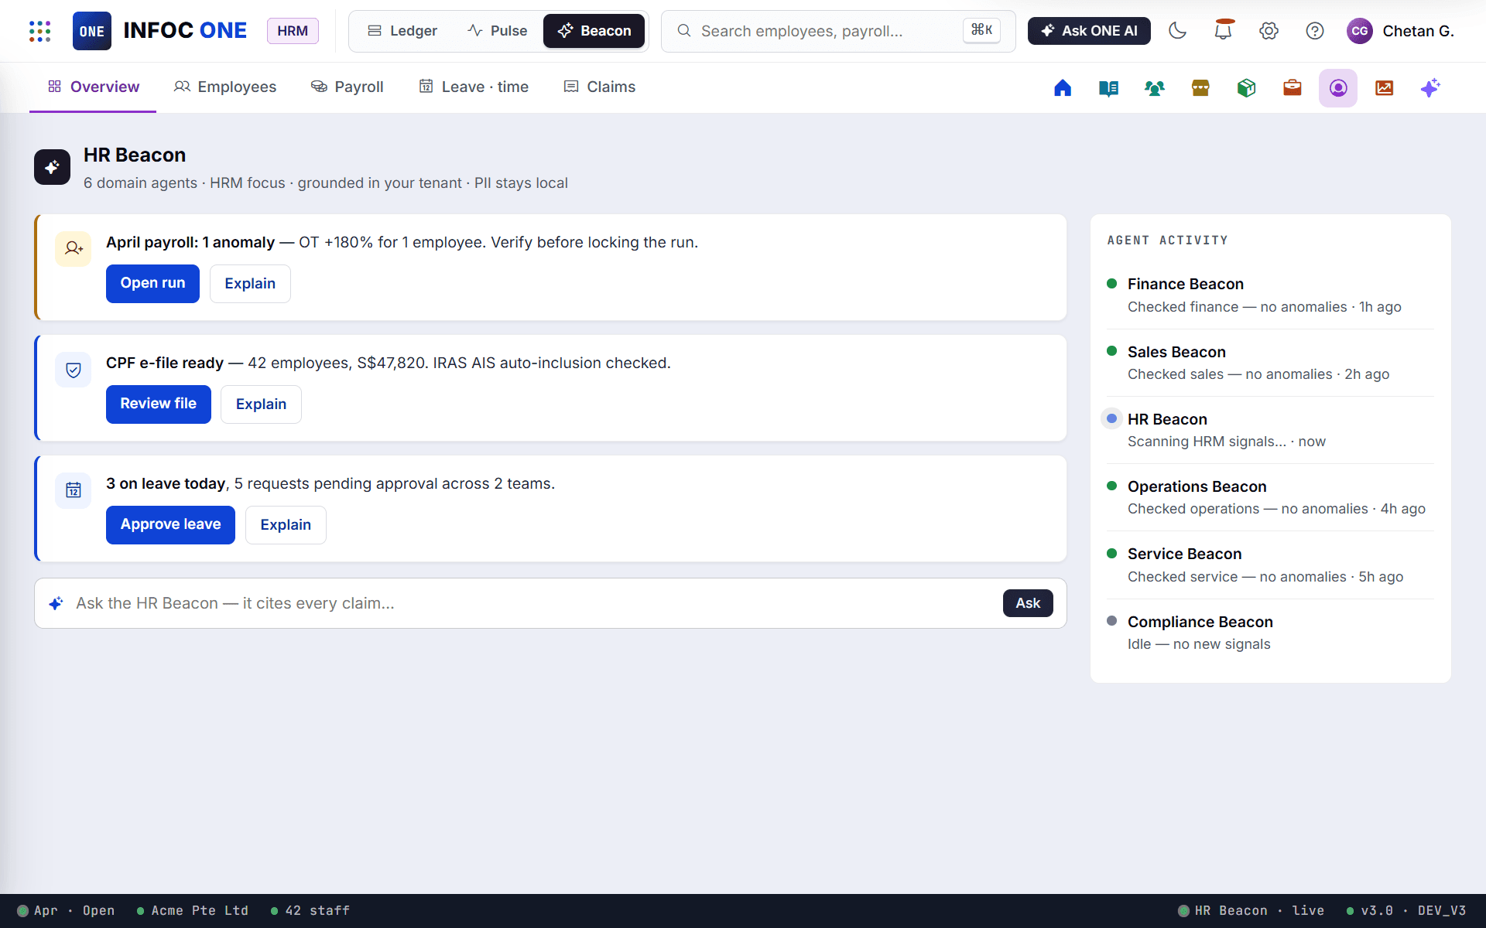This screenshot has width=1486, height=928.
Task: Open Chetan G. user menu
Action: [1400, 31]
